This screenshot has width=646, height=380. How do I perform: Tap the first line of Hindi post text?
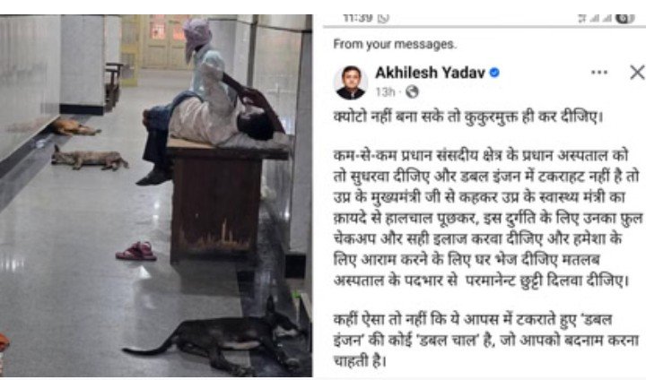point(468,117)
